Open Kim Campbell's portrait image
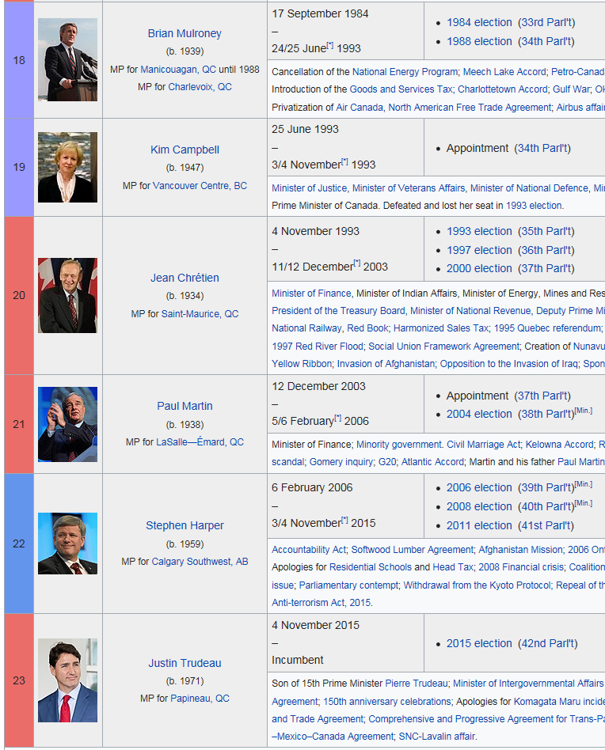 coord(67,167)
